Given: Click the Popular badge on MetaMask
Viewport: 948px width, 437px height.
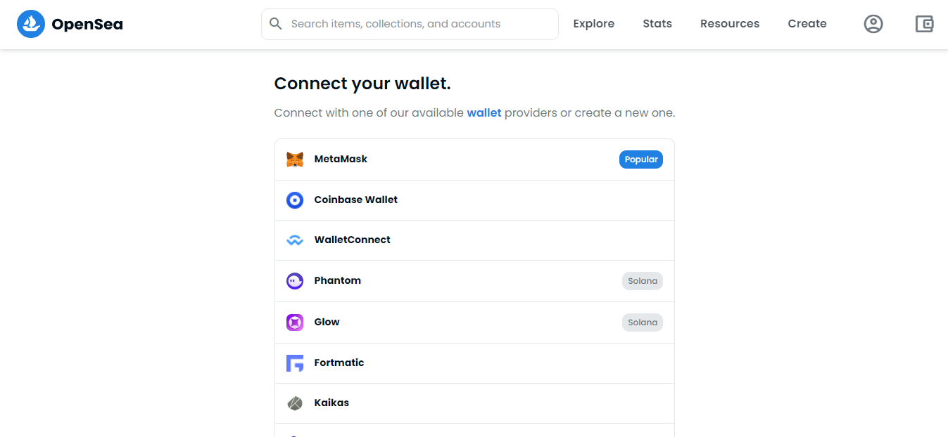Looking at the screenshot, I should tap(641, 159).
